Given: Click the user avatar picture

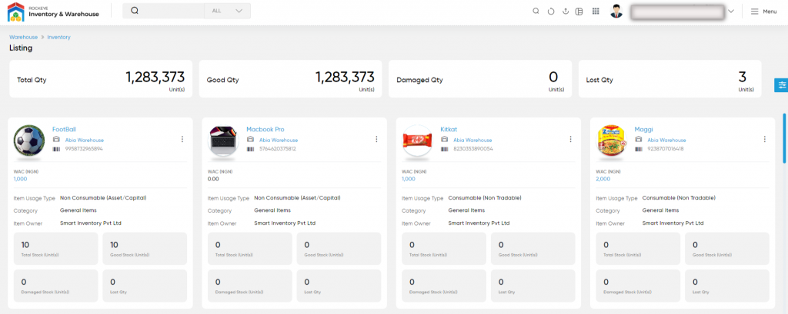Looking at the screenshot, I should (x=616, y=11).
